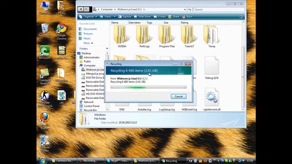Screen dimensions: 292x164
Task: Select the npbittorrent.dll file
Action: 212,100
